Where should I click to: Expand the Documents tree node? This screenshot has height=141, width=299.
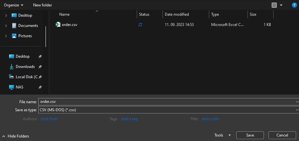[6, 26]
